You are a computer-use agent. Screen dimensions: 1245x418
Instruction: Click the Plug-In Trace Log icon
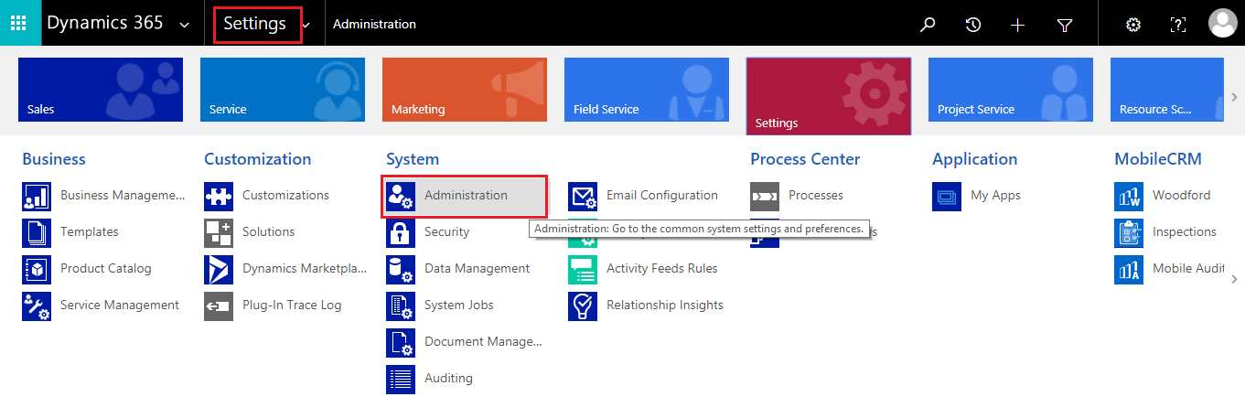click(219, 305)
